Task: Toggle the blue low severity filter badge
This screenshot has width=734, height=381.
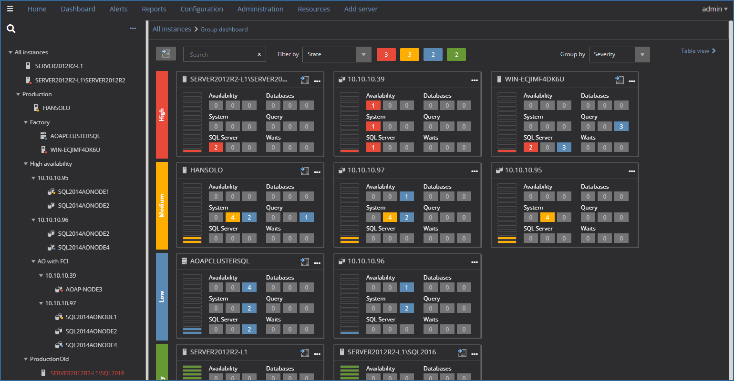Action: [433, 54]
